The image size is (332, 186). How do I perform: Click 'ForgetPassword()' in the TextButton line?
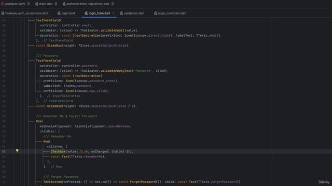(145, 182)
